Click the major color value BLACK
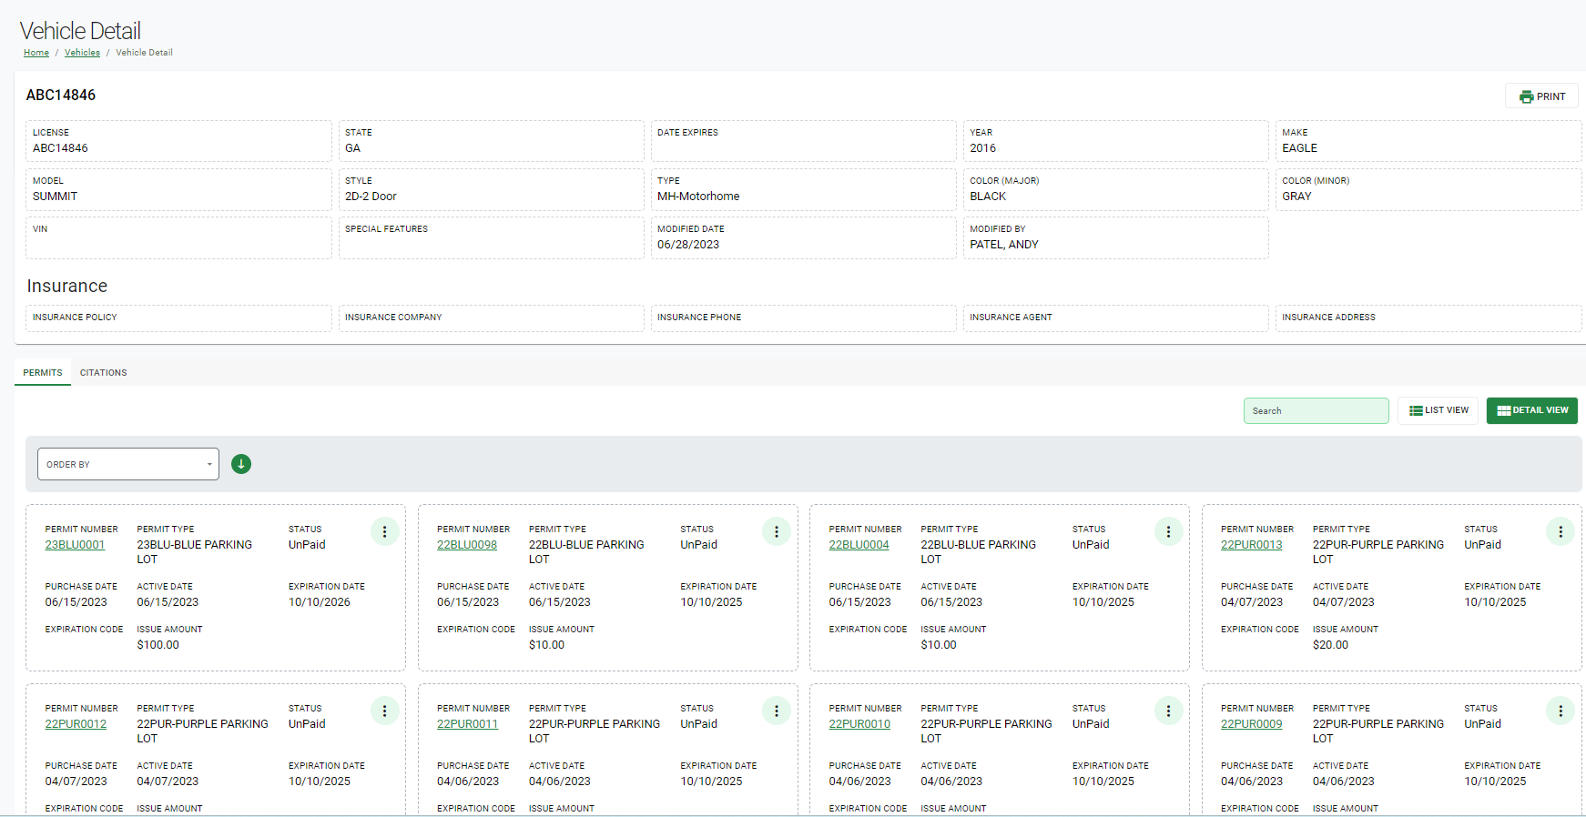1586x817 pixels. (988, 197)
